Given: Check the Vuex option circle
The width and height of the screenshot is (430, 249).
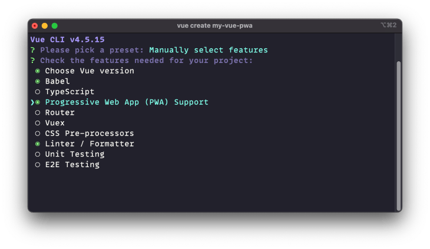Looking at the screenshot, I should (38, 123).
